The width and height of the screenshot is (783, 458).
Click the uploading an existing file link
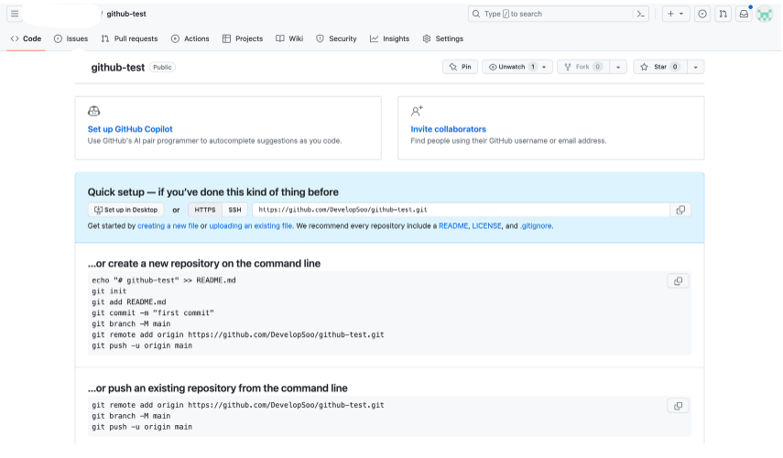coord(251,225)
